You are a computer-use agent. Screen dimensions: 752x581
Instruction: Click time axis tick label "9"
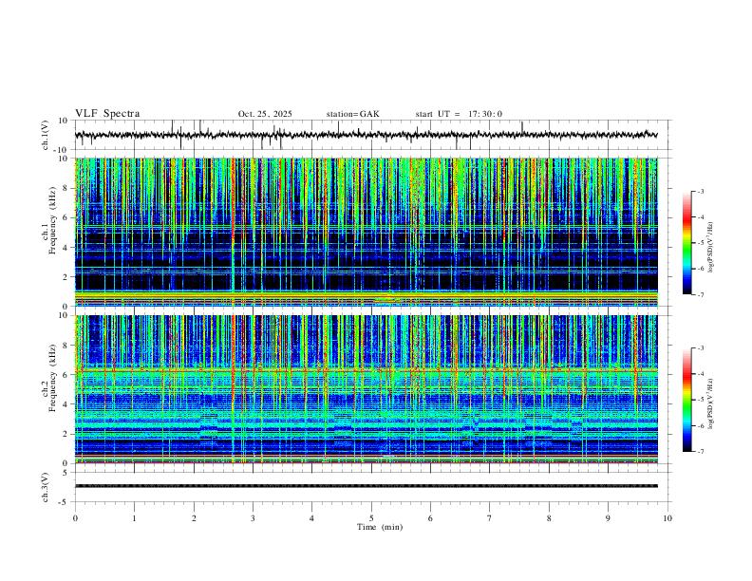tap(608, 518)
